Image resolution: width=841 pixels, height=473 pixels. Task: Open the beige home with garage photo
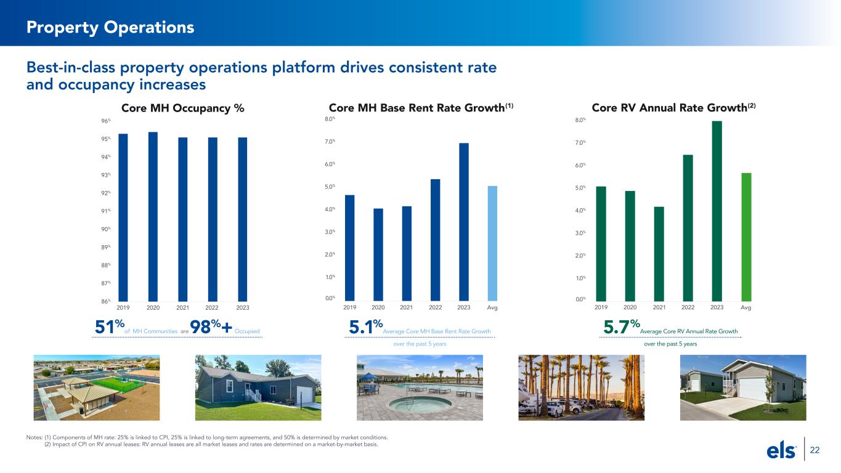click(742, 387)
